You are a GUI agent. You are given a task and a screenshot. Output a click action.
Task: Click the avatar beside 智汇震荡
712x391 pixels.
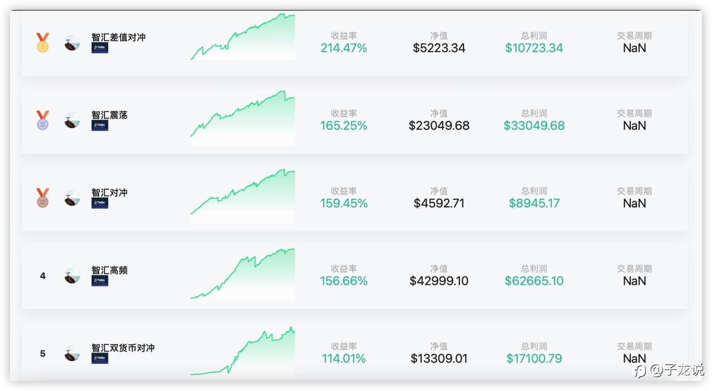pyautogui.click(x=72, y=121)
